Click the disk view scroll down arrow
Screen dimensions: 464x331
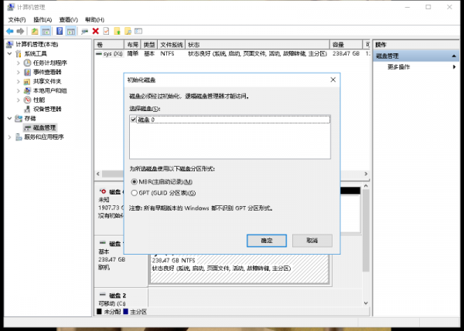[366, 303]
